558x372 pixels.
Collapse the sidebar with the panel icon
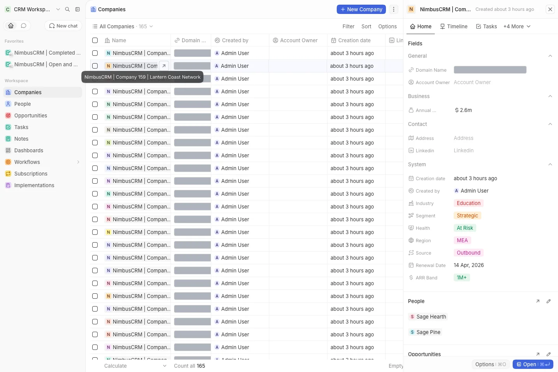77,9
